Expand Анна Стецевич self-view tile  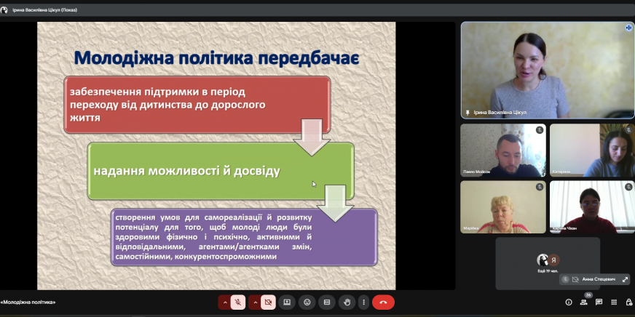[624, 279]
